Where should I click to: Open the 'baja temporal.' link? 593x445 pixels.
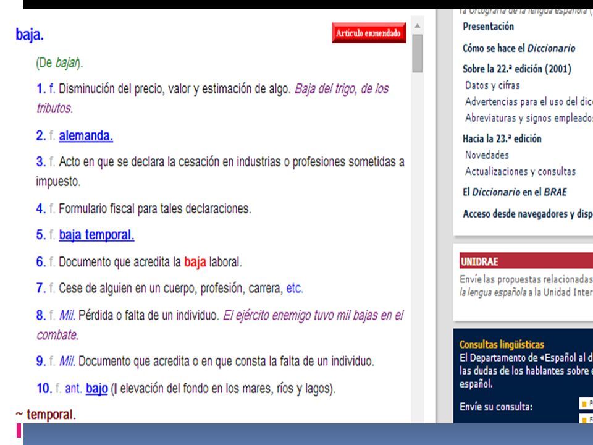coord(96,235)
